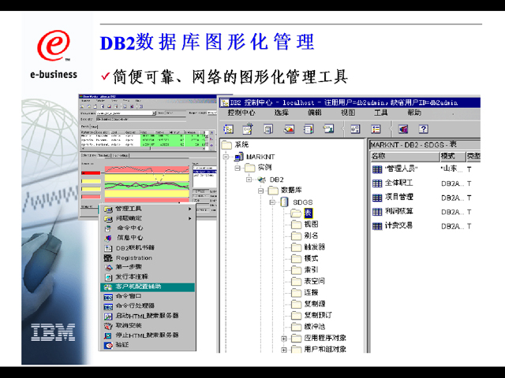Click the icon beside 验证 entry
The height and width of the screenshot is (378, 505).
click(108, 345)
